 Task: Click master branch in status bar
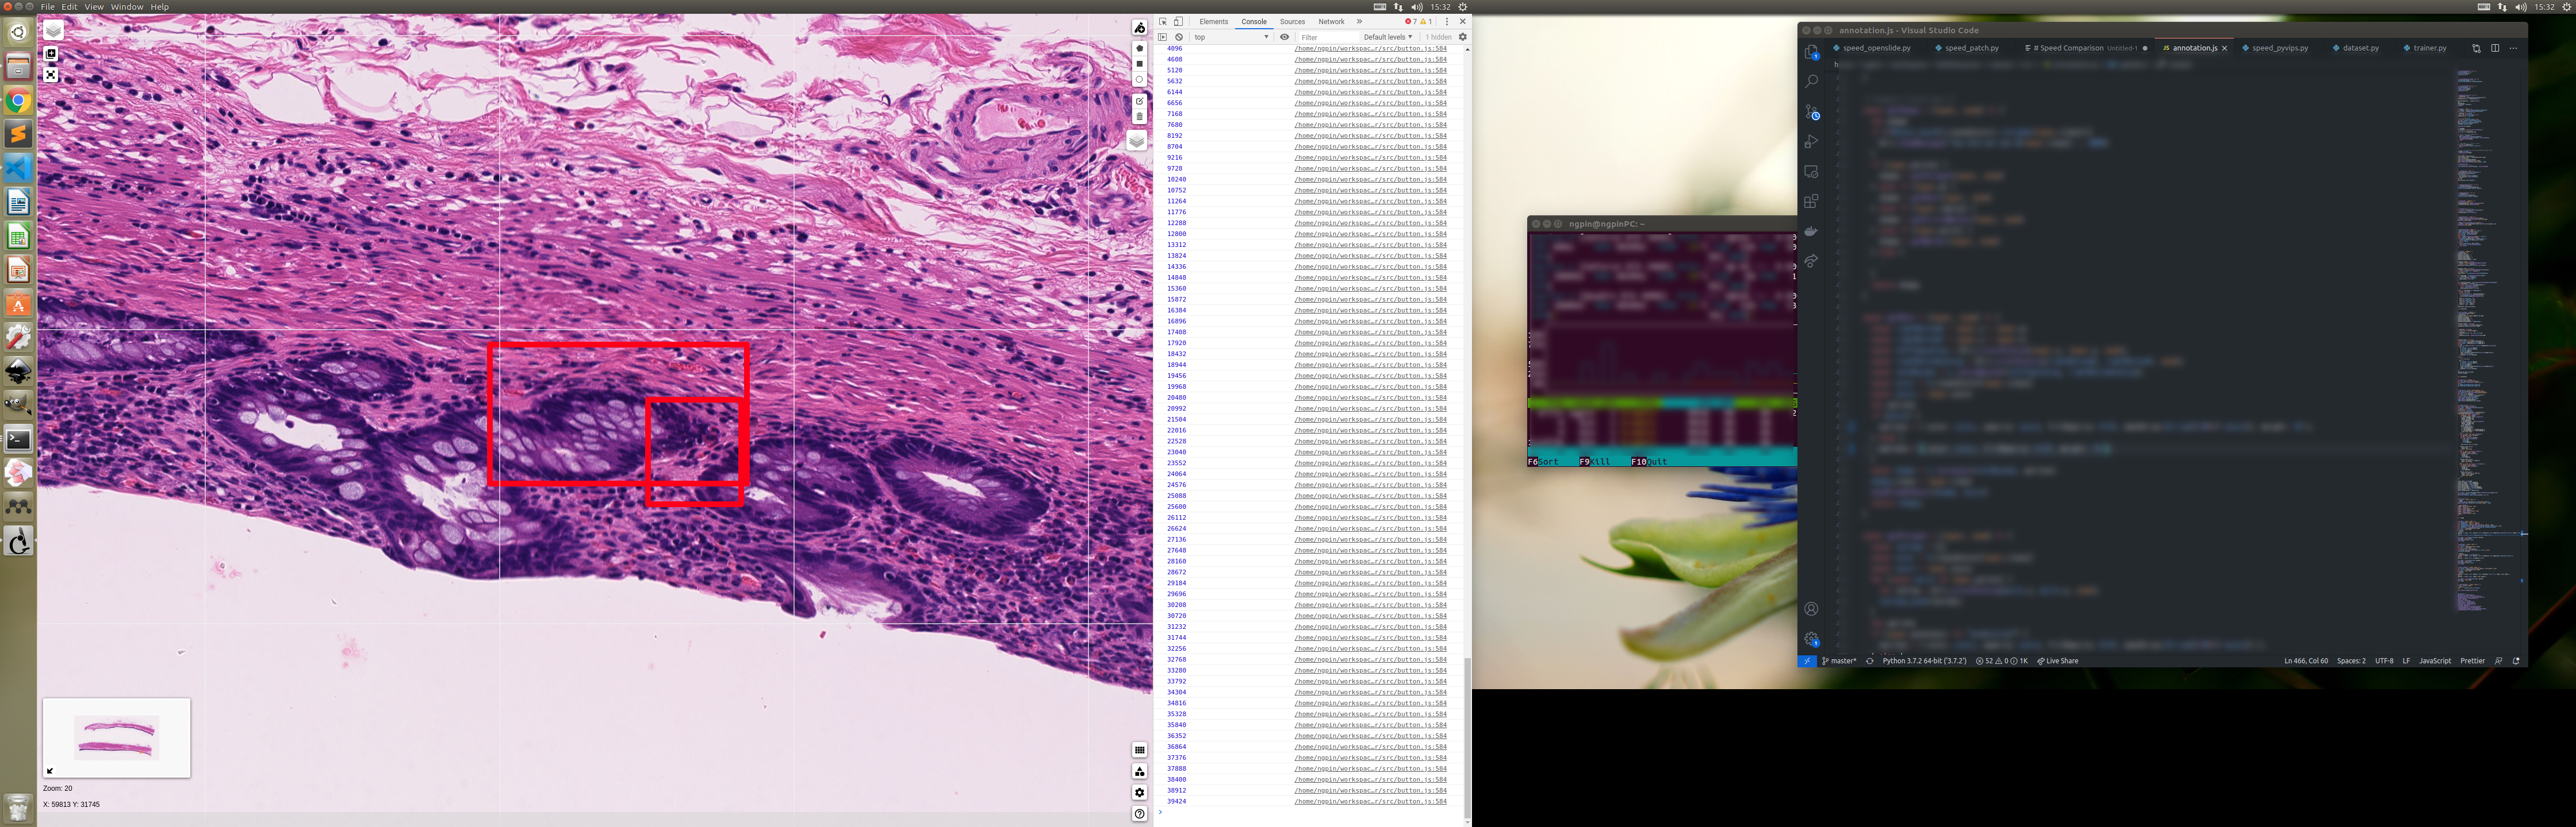tap(1840, 660)
